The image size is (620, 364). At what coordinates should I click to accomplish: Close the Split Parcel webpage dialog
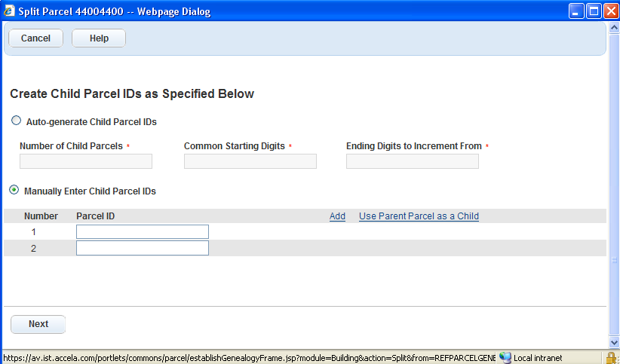click(x=609, y=11)
